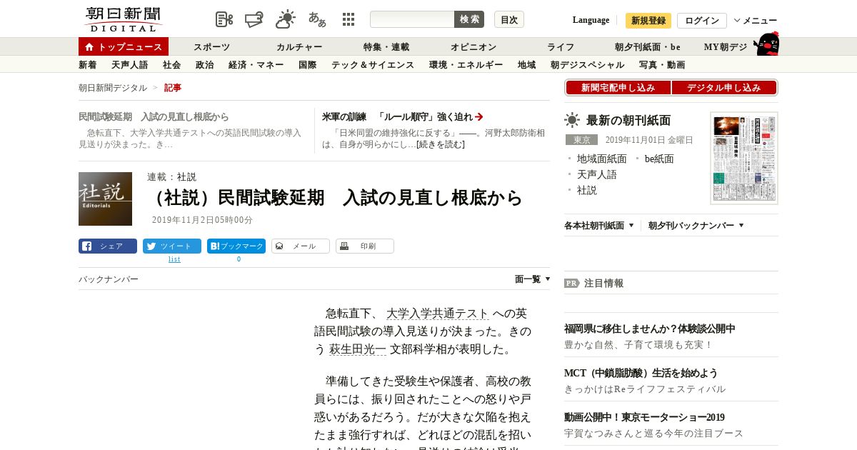Click デジタル申し込み button
Screen dimensions: 857x450
(x=724, y=88)
